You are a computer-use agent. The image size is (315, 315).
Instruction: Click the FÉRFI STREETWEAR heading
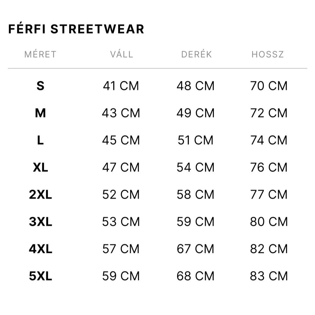(76, 29)
